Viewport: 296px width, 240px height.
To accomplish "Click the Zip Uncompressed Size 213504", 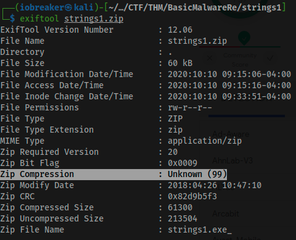I will [183, 218].
